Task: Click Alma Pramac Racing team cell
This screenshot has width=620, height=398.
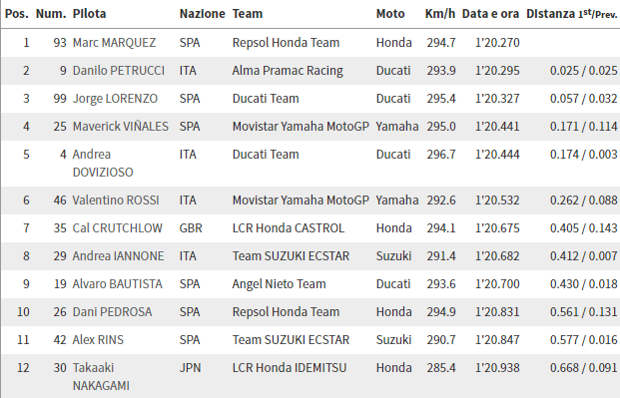Action: 288,71
